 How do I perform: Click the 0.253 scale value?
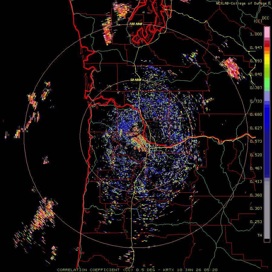tap(256, 222)
